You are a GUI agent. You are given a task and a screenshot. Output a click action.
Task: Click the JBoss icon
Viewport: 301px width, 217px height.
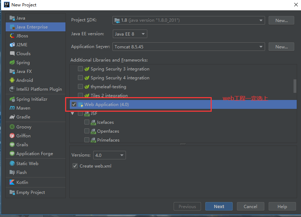12,36
